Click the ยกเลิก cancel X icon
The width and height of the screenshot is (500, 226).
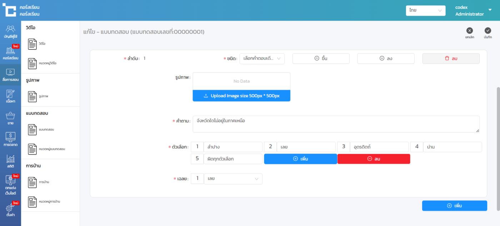pyautogui.click(x=470, y=31)
